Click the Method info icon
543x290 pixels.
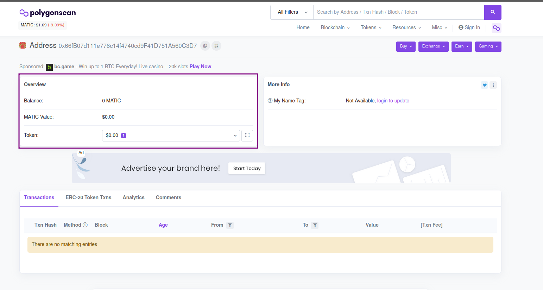coord(85,225)
